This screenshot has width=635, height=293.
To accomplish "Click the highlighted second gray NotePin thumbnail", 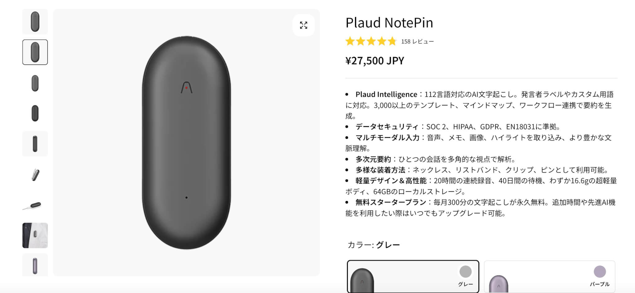I will 35,52.
